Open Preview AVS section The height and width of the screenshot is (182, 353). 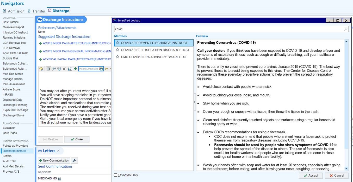(11, 172)
